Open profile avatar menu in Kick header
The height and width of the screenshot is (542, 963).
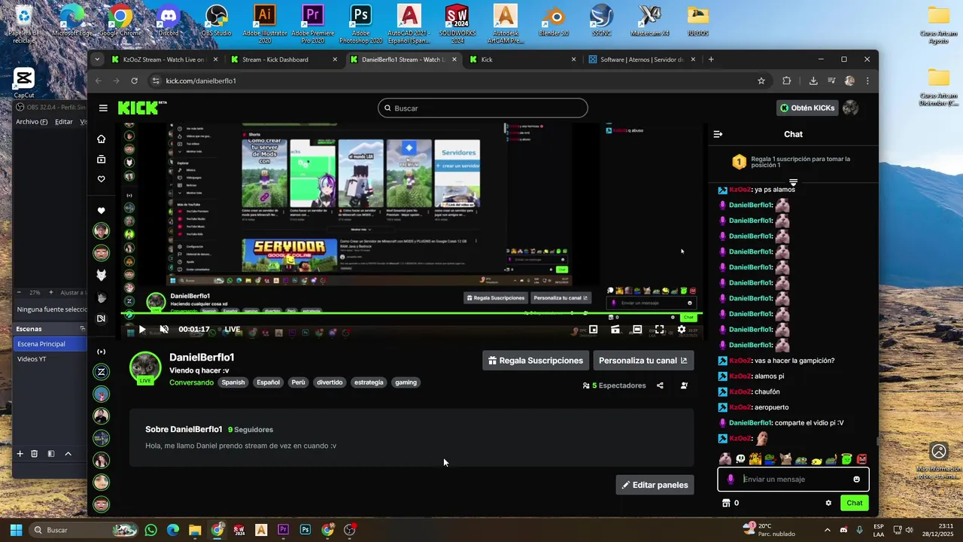point(850,108)
